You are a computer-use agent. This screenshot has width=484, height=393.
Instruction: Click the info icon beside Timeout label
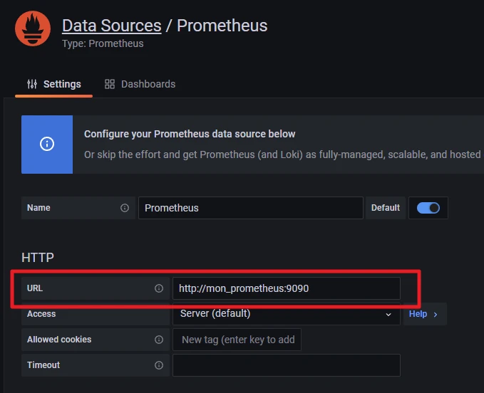click(x=159, y=365)
